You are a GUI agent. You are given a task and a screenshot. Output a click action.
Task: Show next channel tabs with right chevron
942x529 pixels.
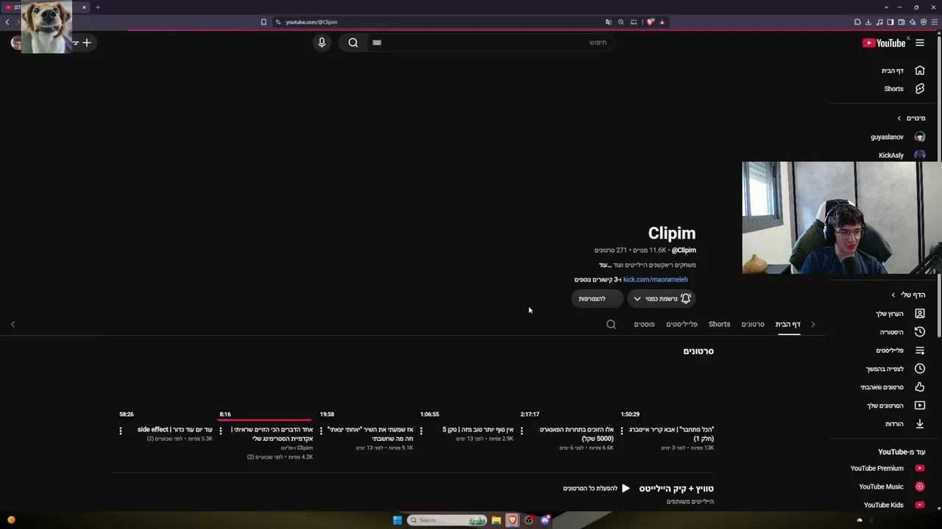coord(813,324)
